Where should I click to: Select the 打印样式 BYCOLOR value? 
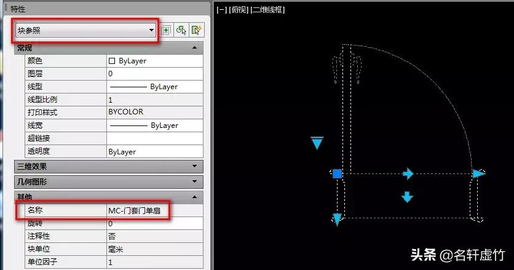[x=155, y=112]
